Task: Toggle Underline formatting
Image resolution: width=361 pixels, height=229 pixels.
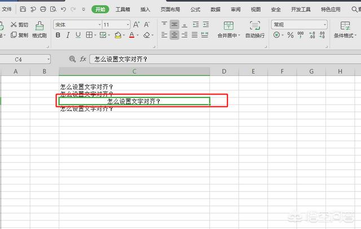Action: coord(78,35)
